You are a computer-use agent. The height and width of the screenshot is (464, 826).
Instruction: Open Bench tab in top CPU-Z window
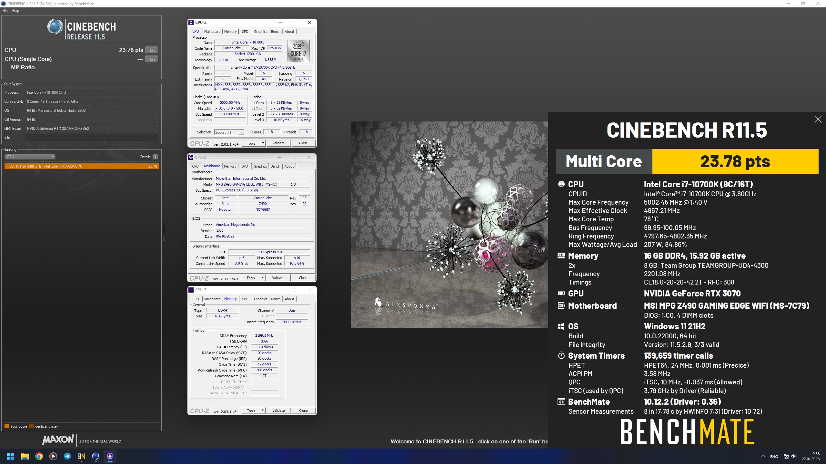click(x=276, y=32)
